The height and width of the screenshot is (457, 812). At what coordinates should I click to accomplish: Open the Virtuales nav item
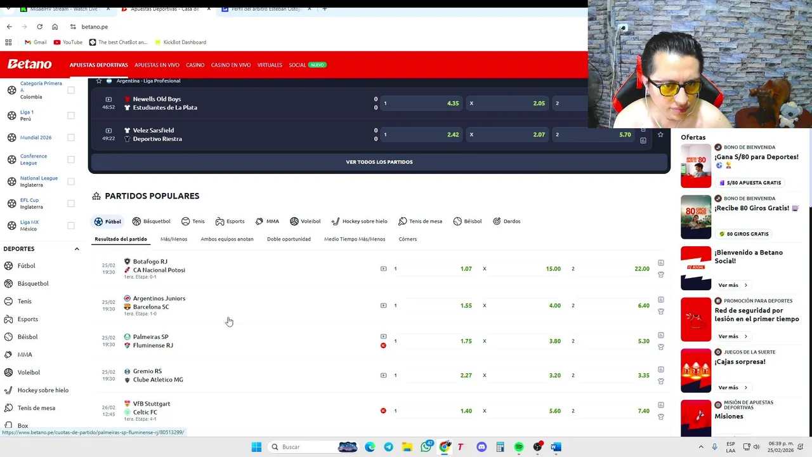(x=270, y=65)
